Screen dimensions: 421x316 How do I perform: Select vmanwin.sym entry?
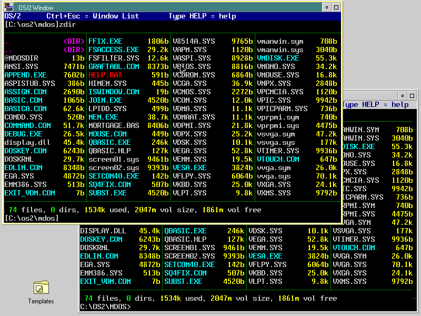(280, 42)
